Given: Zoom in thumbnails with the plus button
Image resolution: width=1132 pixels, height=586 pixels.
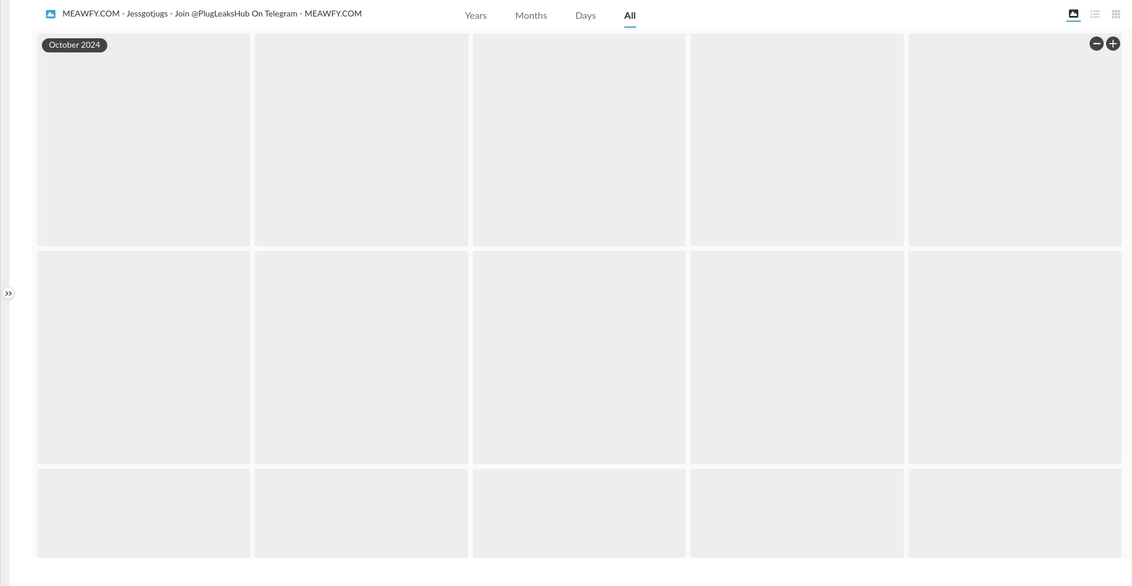Looking at the screenshot, I should coord(1113,44).
